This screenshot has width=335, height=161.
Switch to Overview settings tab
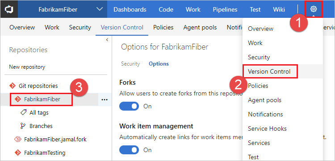click(22, 28)
